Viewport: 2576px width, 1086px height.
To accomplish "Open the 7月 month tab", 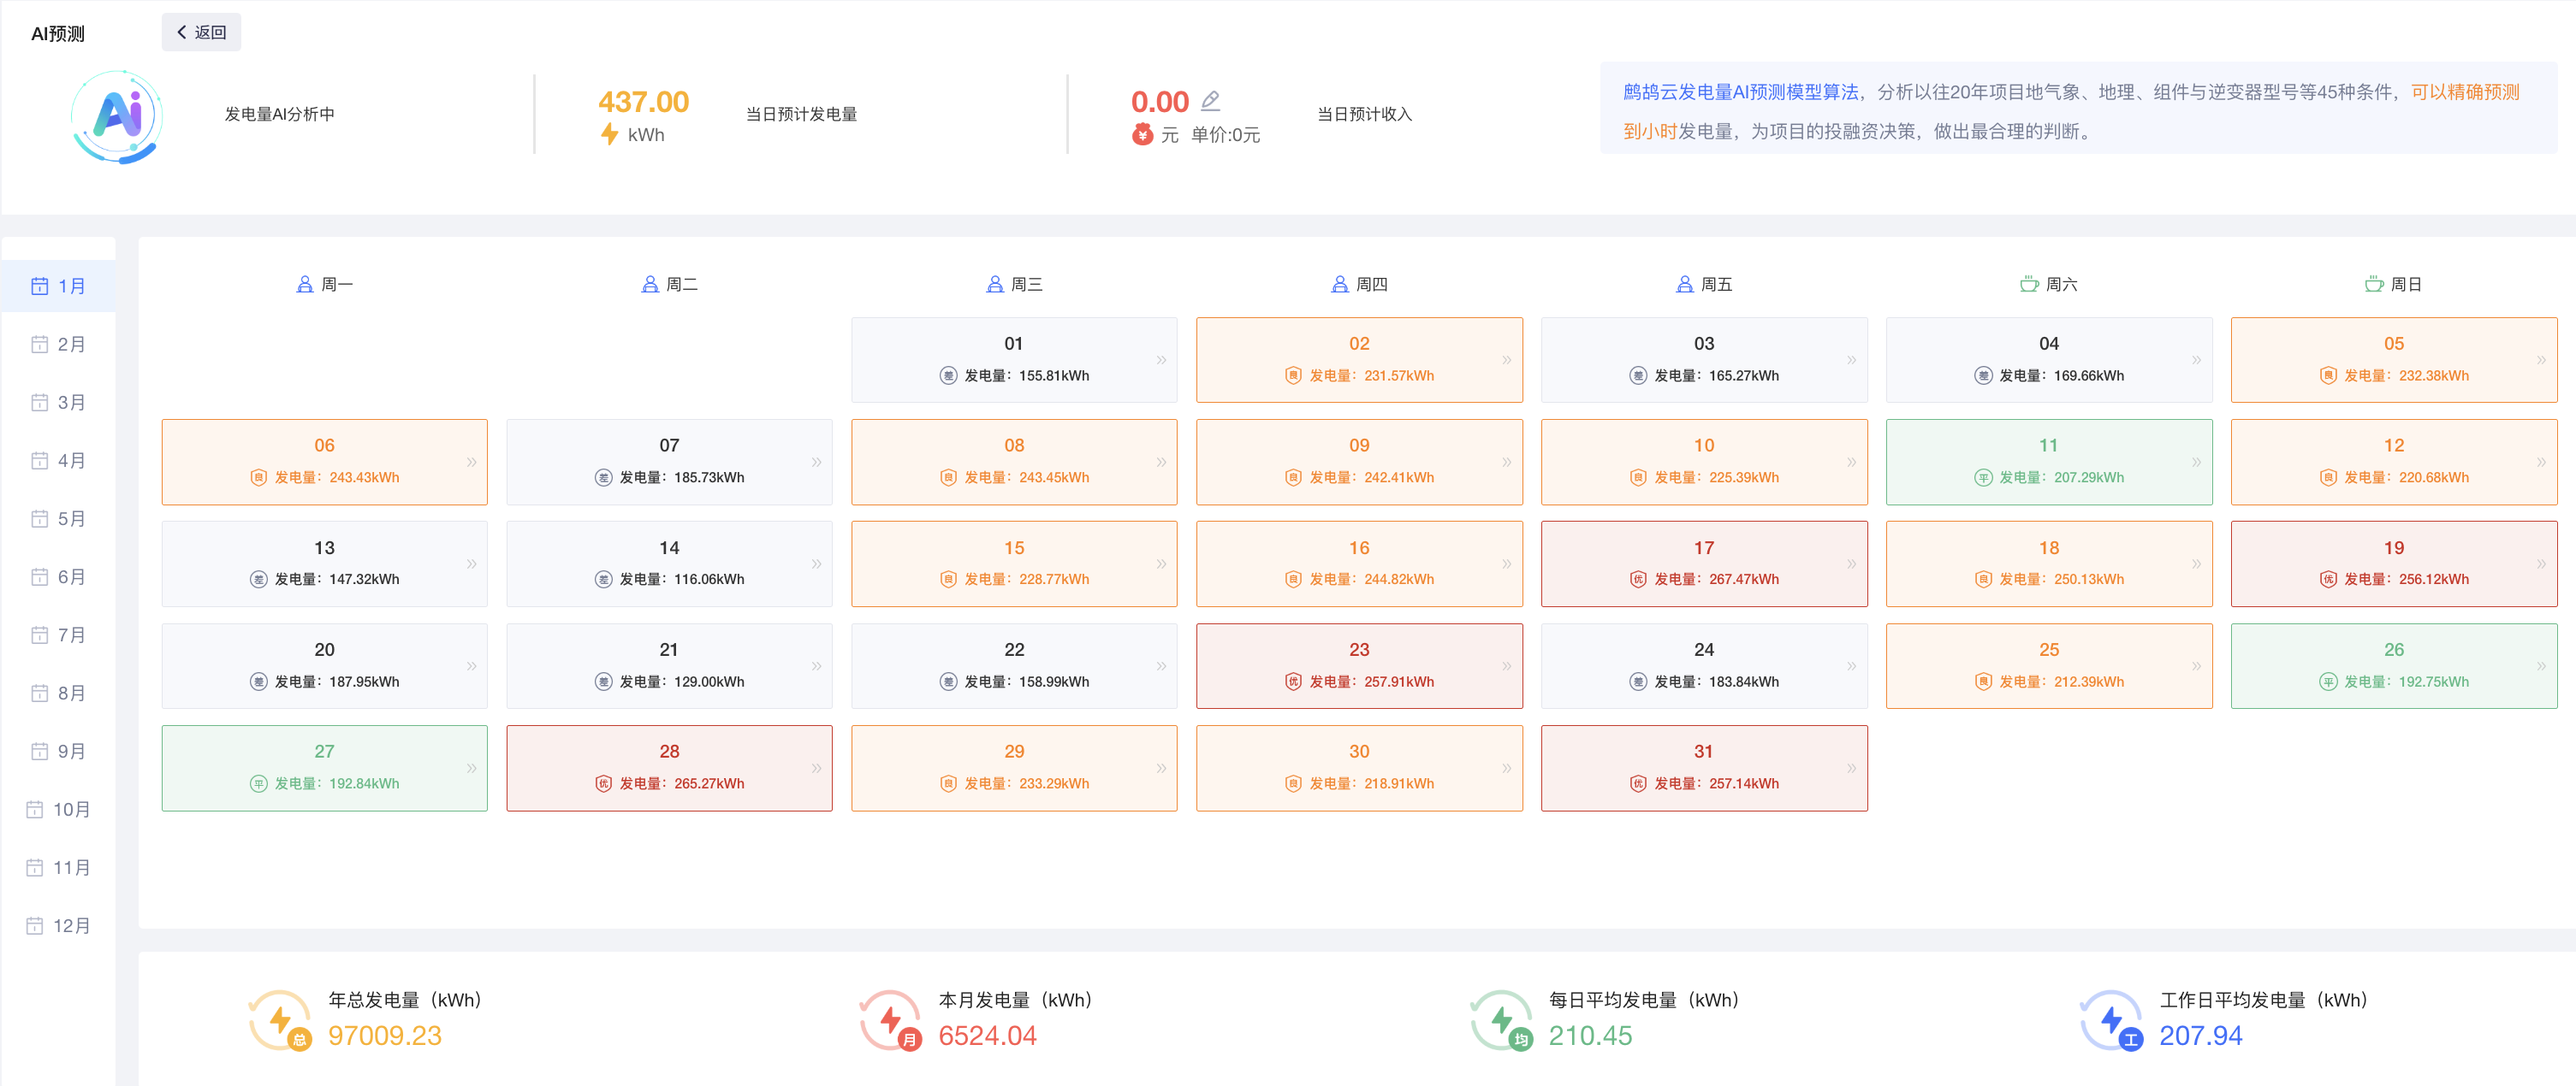I will point(60,635).
